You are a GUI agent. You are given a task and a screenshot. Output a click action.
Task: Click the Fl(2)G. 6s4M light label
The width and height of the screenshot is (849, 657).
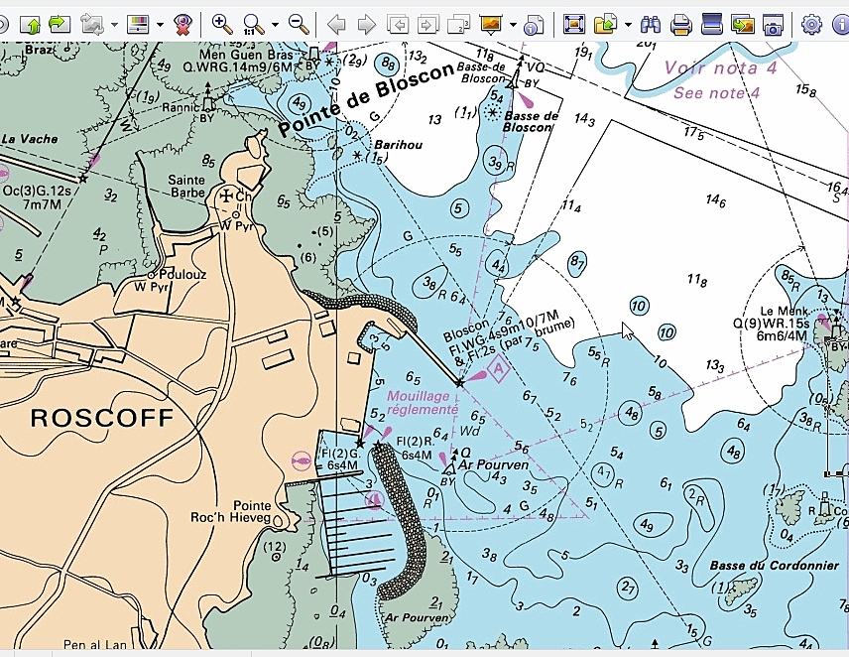[x=340, y=460]
